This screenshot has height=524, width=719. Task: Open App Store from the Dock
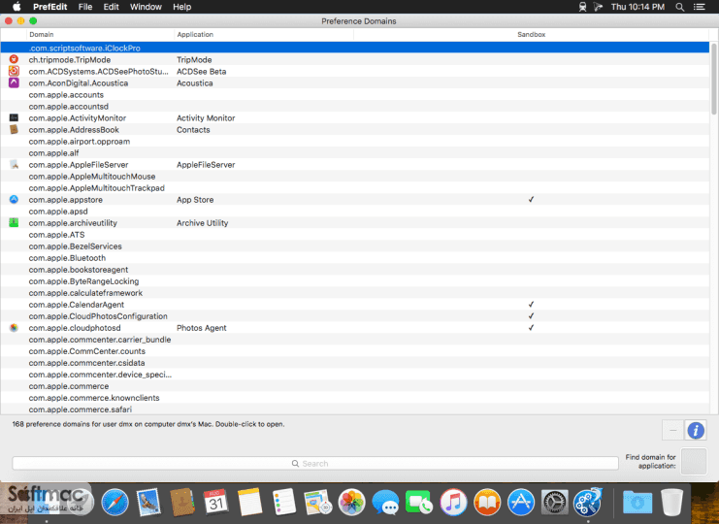click(521, 502)
